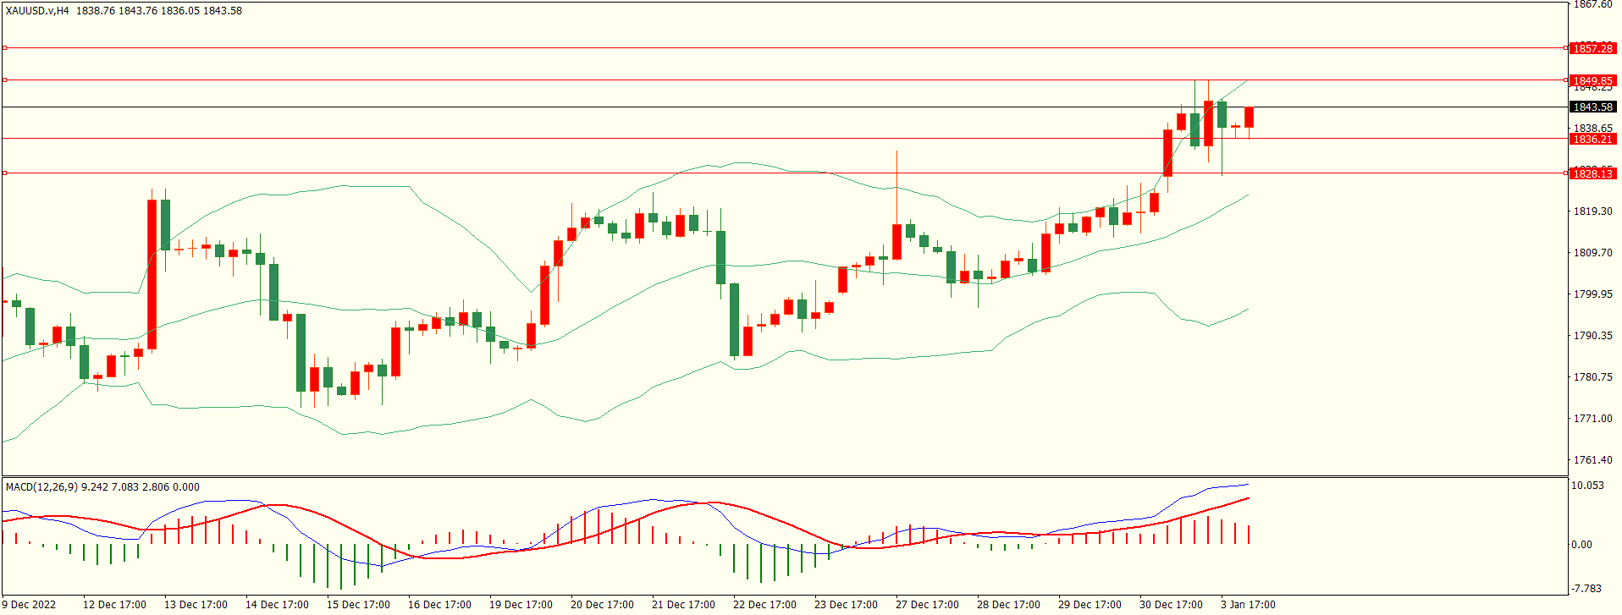Click the 30 Dec 17:00 time label
The width and height of the screenshot is (1622, 615).
(1171, 605)
